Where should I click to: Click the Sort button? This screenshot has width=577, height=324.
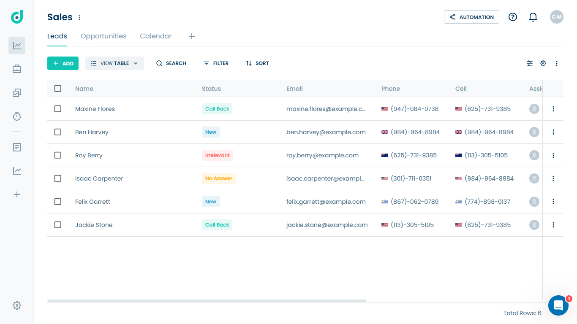pyautogui.click(x=257, y=63)
